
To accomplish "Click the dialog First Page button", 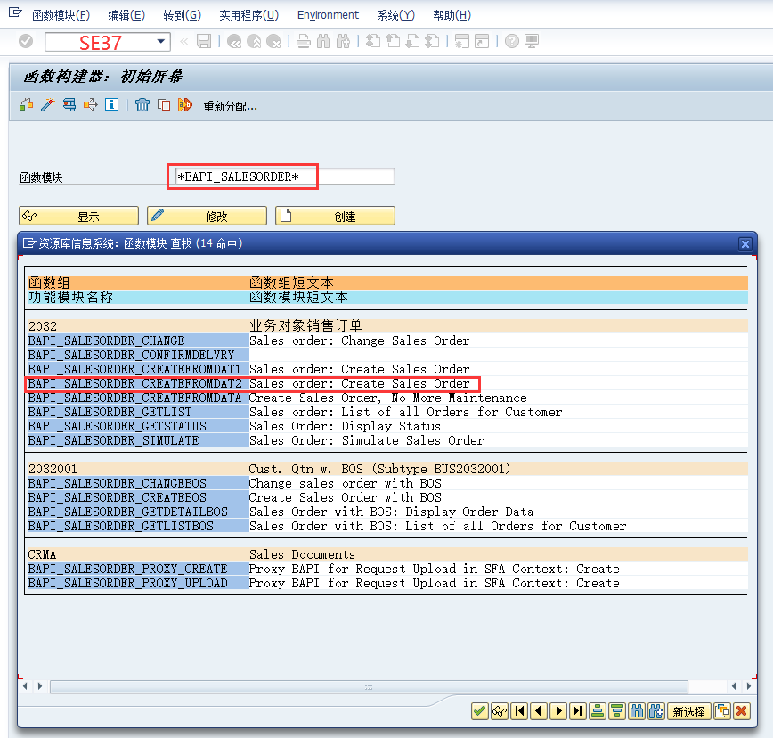I will pyautogui.click(x=519, y=711).
